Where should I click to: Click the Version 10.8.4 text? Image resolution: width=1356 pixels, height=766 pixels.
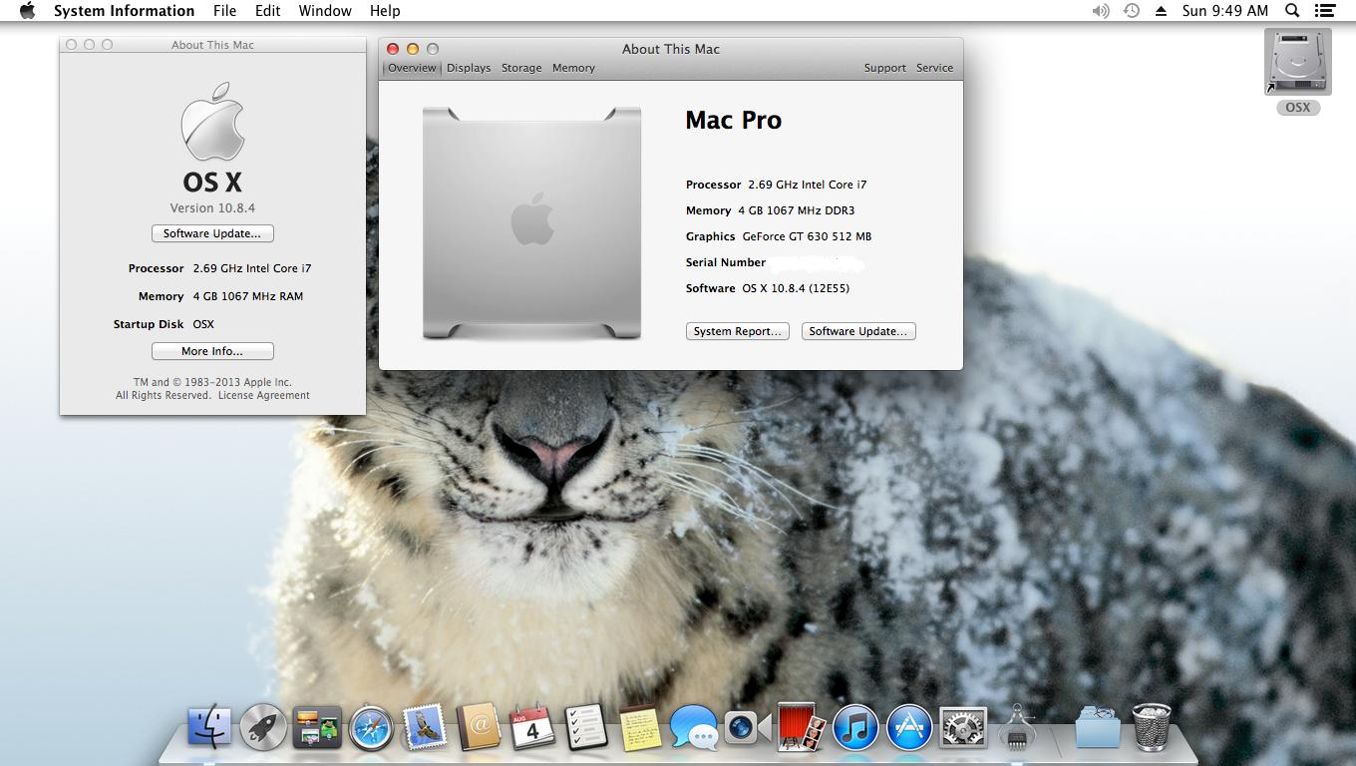(x=212, y=208)
